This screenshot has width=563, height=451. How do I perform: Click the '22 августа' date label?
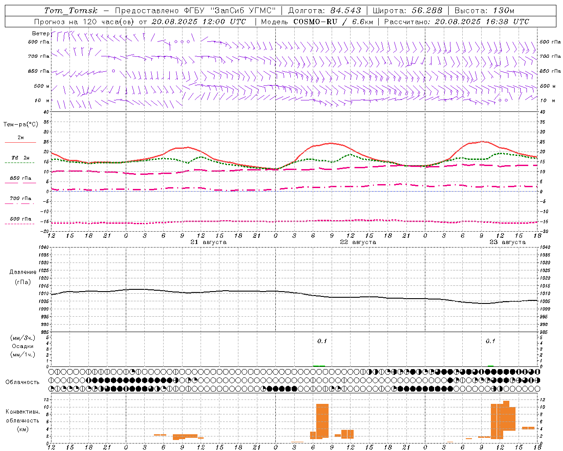pos(358,242)
